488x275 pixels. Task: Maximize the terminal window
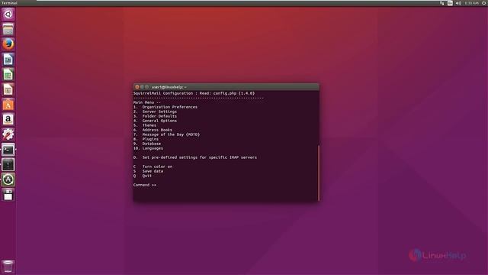[x=147, y=87]
